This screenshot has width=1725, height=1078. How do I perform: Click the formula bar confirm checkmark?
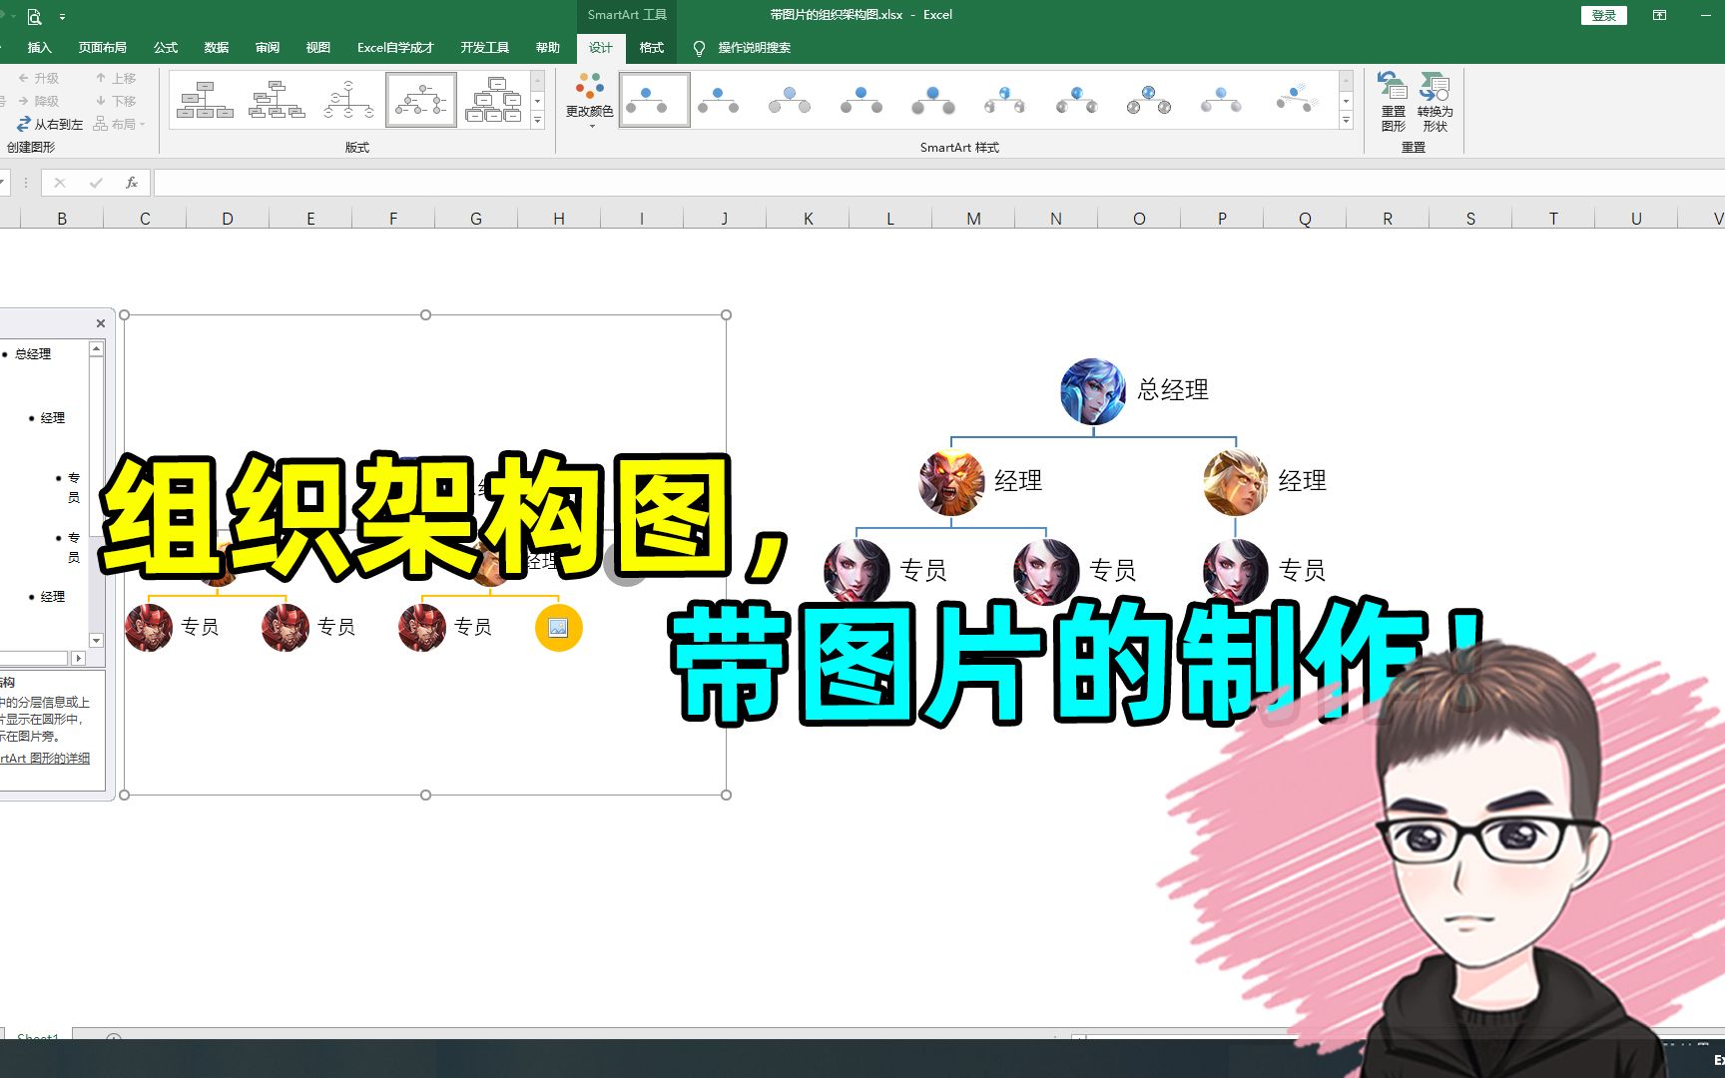tap(96, 183)
